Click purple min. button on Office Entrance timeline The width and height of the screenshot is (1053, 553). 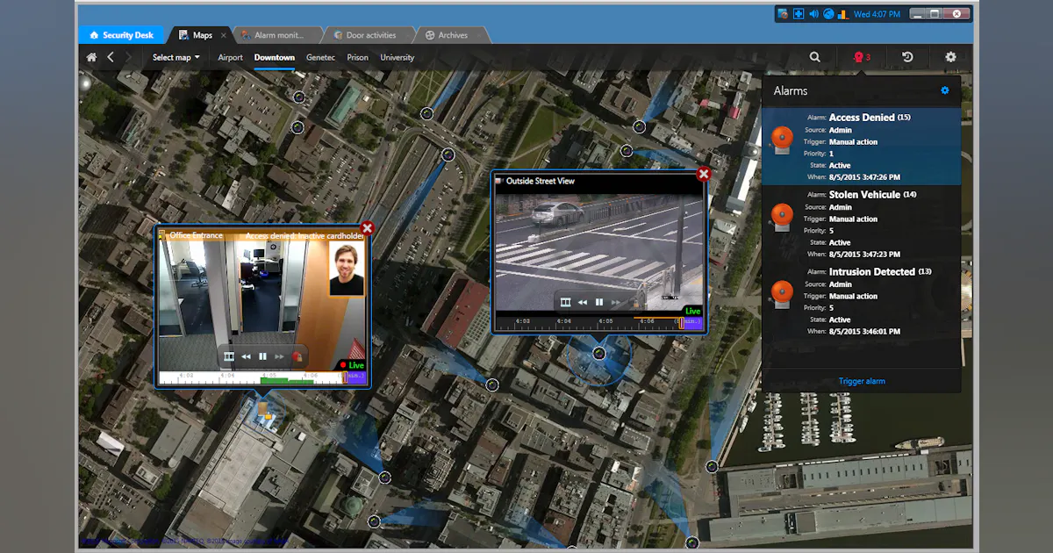click(x=356, y=378)
